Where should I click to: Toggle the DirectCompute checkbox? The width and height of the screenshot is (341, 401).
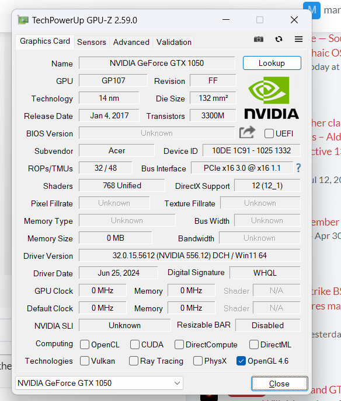179,344
